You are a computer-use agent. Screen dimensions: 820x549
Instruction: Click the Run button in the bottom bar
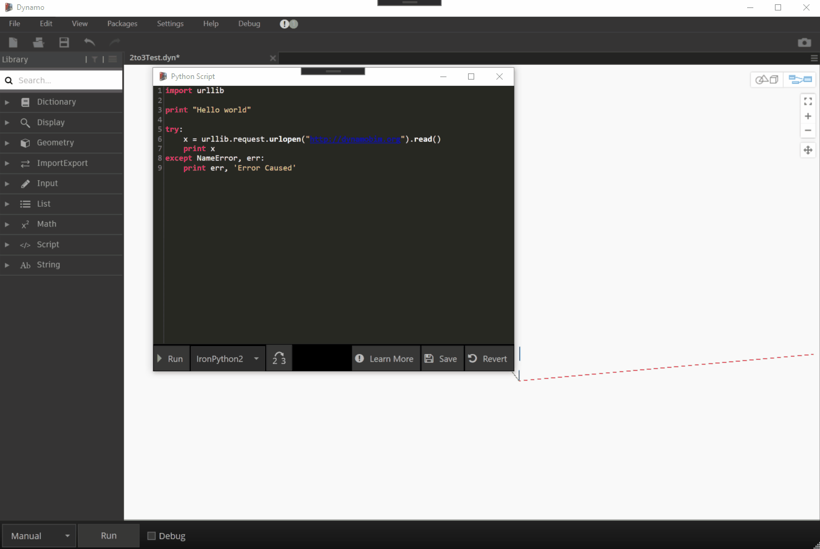click(109, 536)
